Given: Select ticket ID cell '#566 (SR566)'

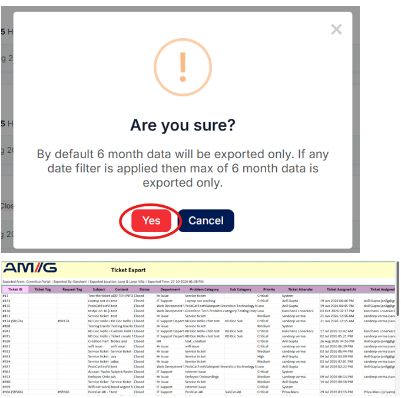Looking at the screenshot, I should click(15, 392).
